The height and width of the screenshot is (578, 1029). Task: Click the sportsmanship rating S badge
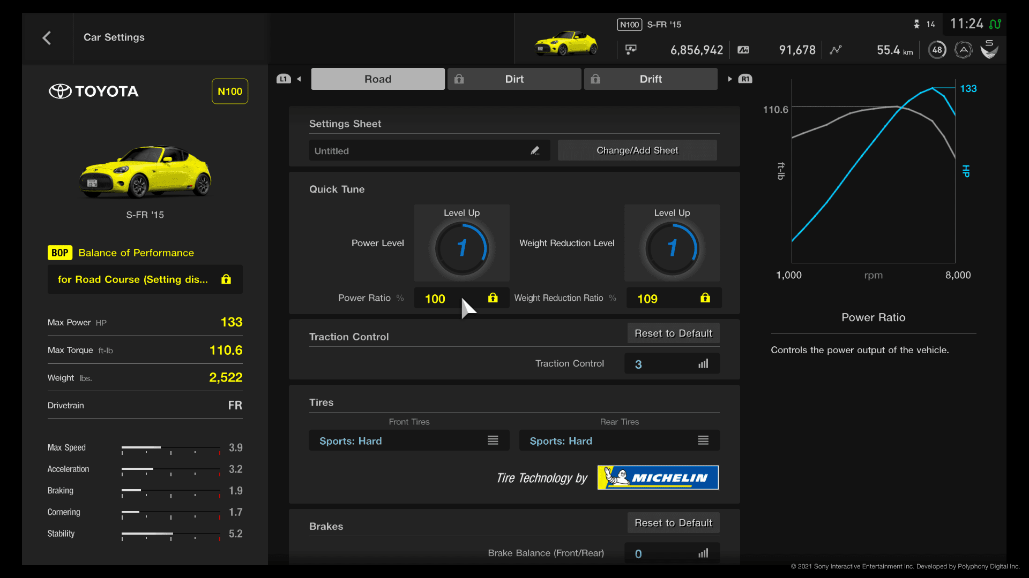989,50
